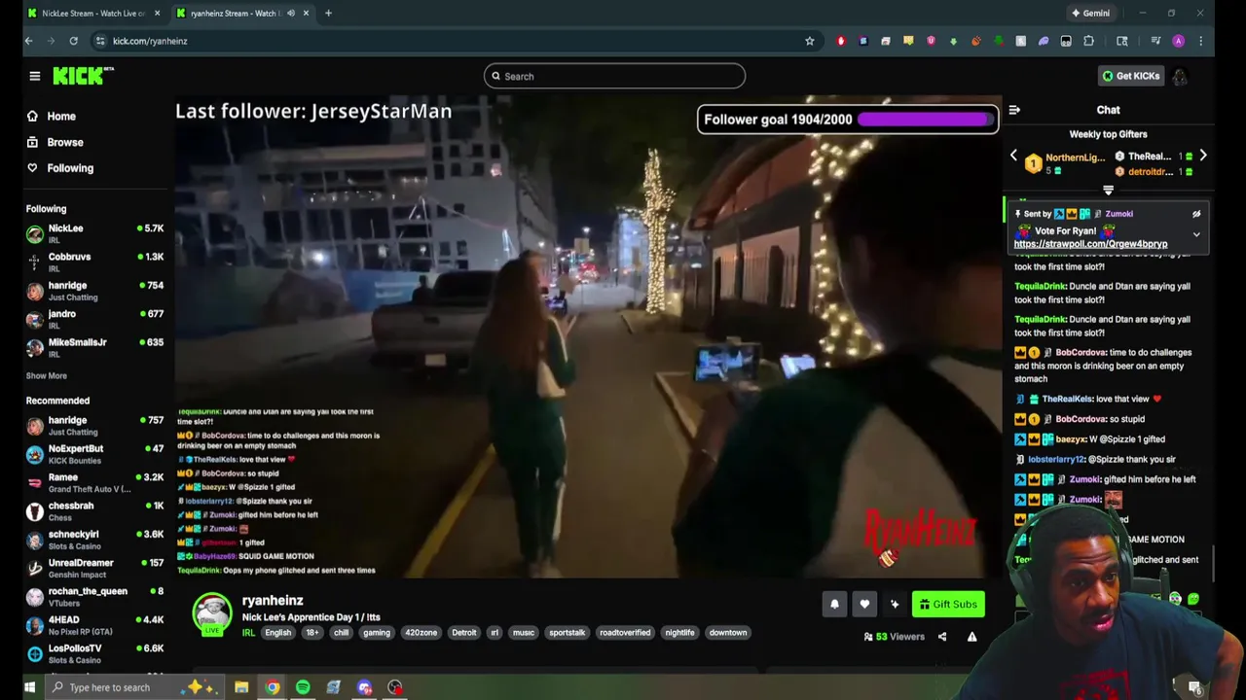Collapse the weekly top gifters bar
This screenshot has width=1246, height=700.
click(x=1108, y=191)
